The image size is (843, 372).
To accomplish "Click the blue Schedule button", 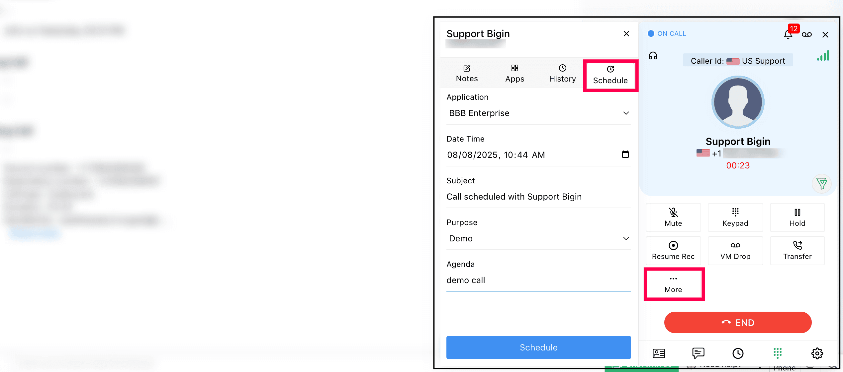I will click(x=538, y=347).
